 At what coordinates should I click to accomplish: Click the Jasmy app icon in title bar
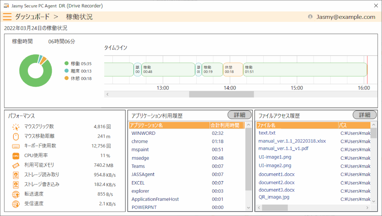[7, 5]
